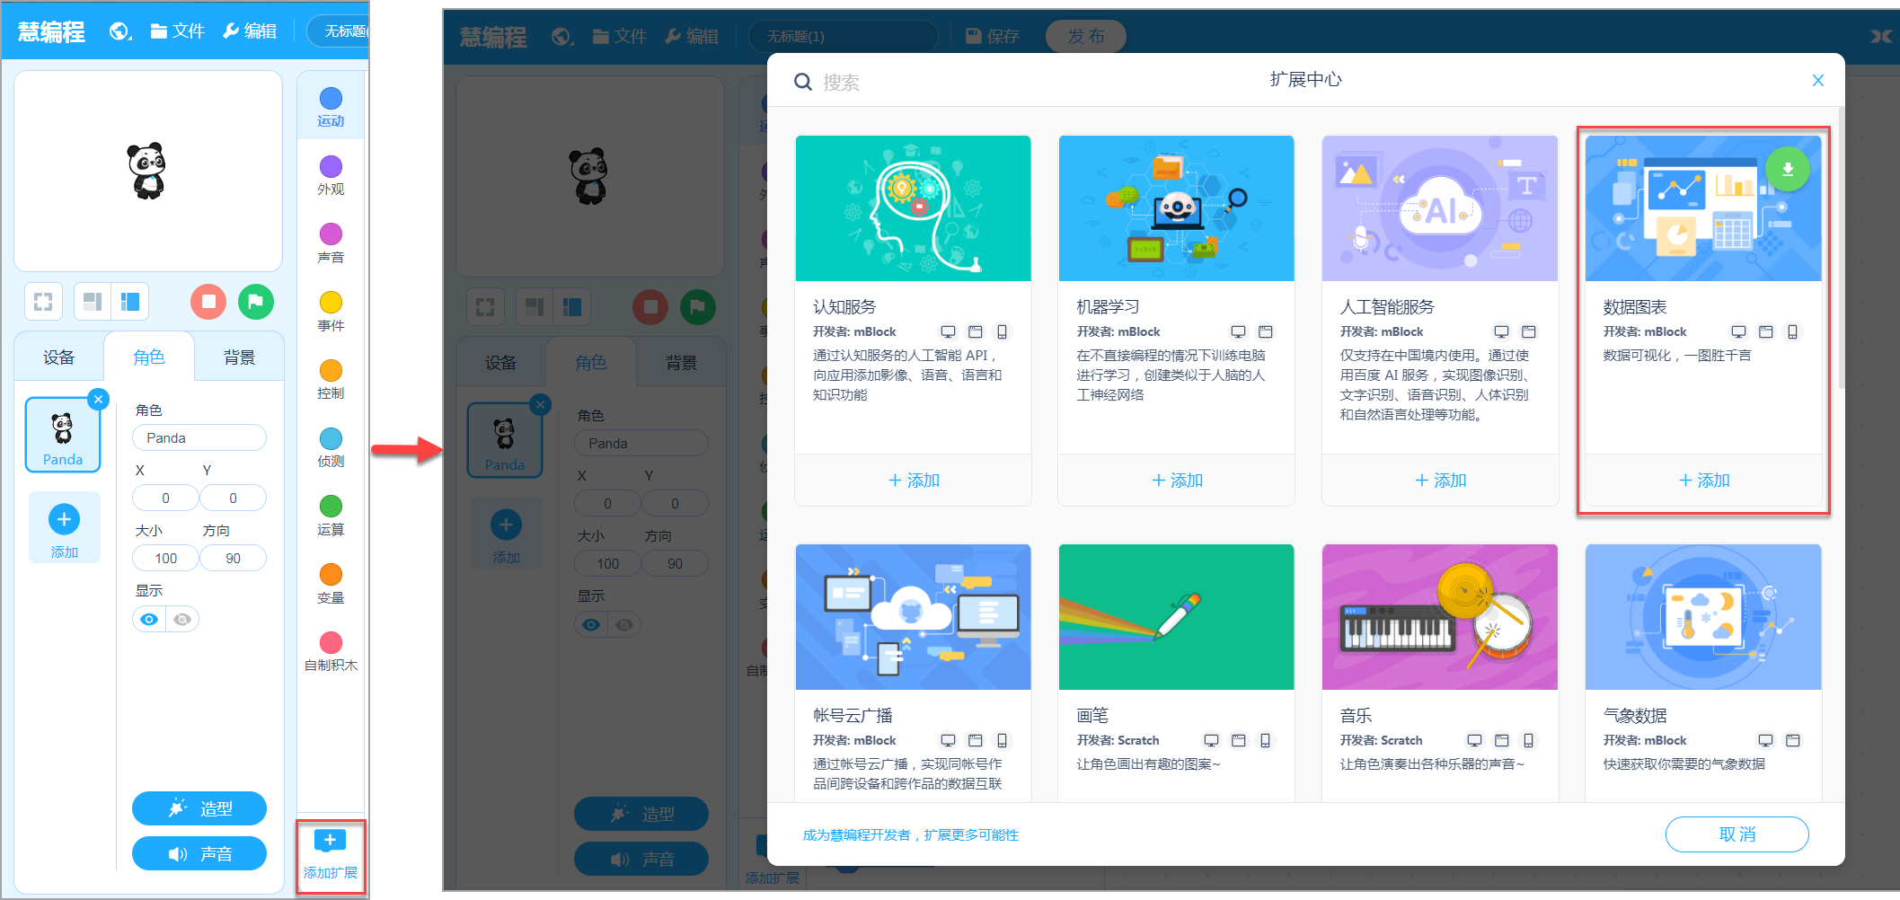Image resolution: width=1900 pixels, height=900 pixels.
Task: Open the 编辑 menu in the left screenshot
Action: pyautogui.click(x=250, y=31)
